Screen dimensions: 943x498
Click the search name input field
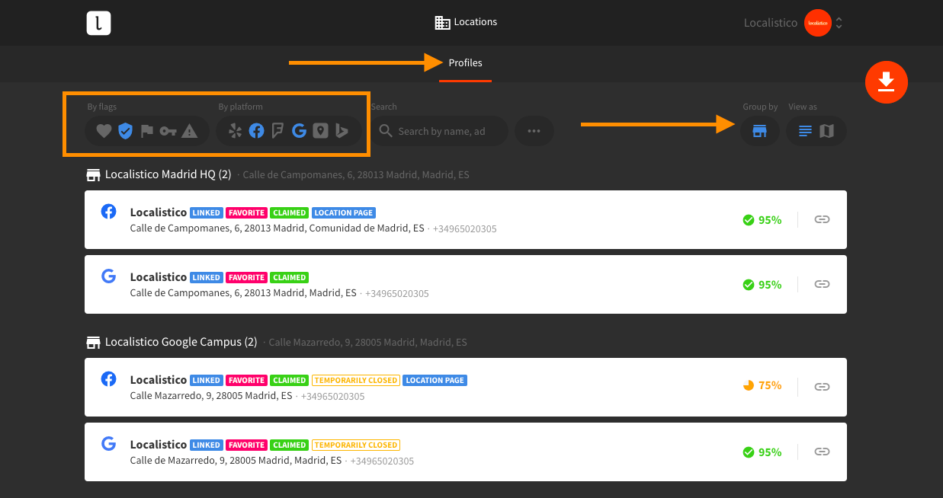(x=440, y=131)
